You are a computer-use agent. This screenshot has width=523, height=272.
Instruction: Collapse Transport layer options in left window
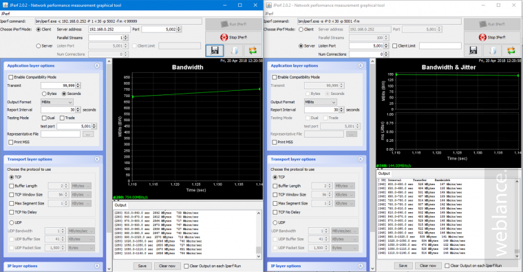pyautogui.click(x=97, y=159)
